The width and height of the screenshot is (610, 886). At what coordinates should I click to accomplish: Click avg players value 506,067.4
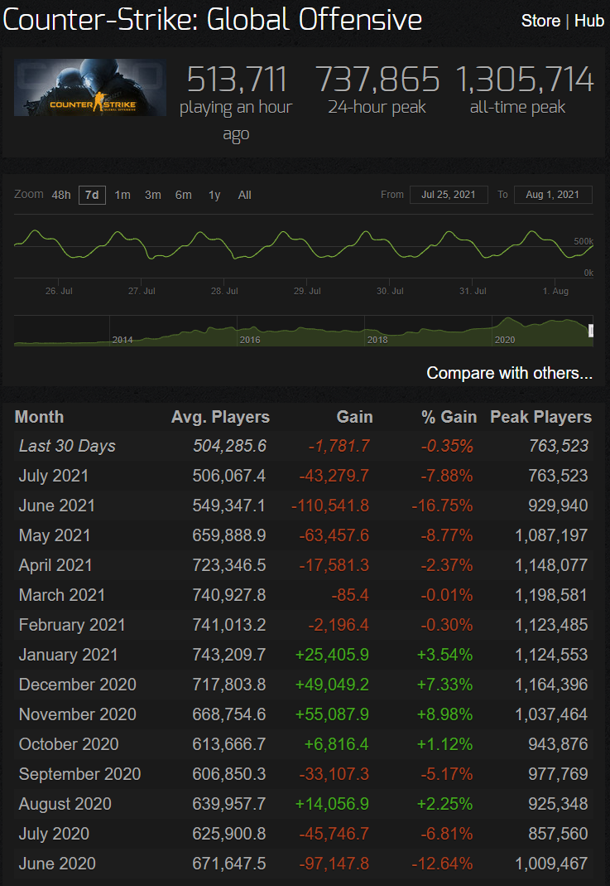229,476
